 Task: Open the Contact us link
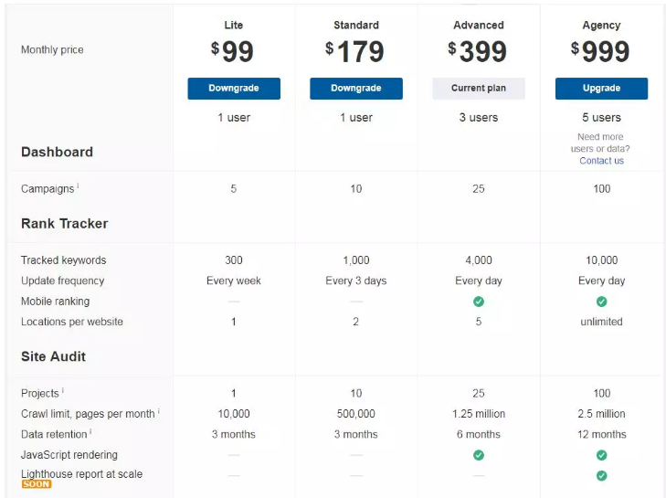point(601,161)
